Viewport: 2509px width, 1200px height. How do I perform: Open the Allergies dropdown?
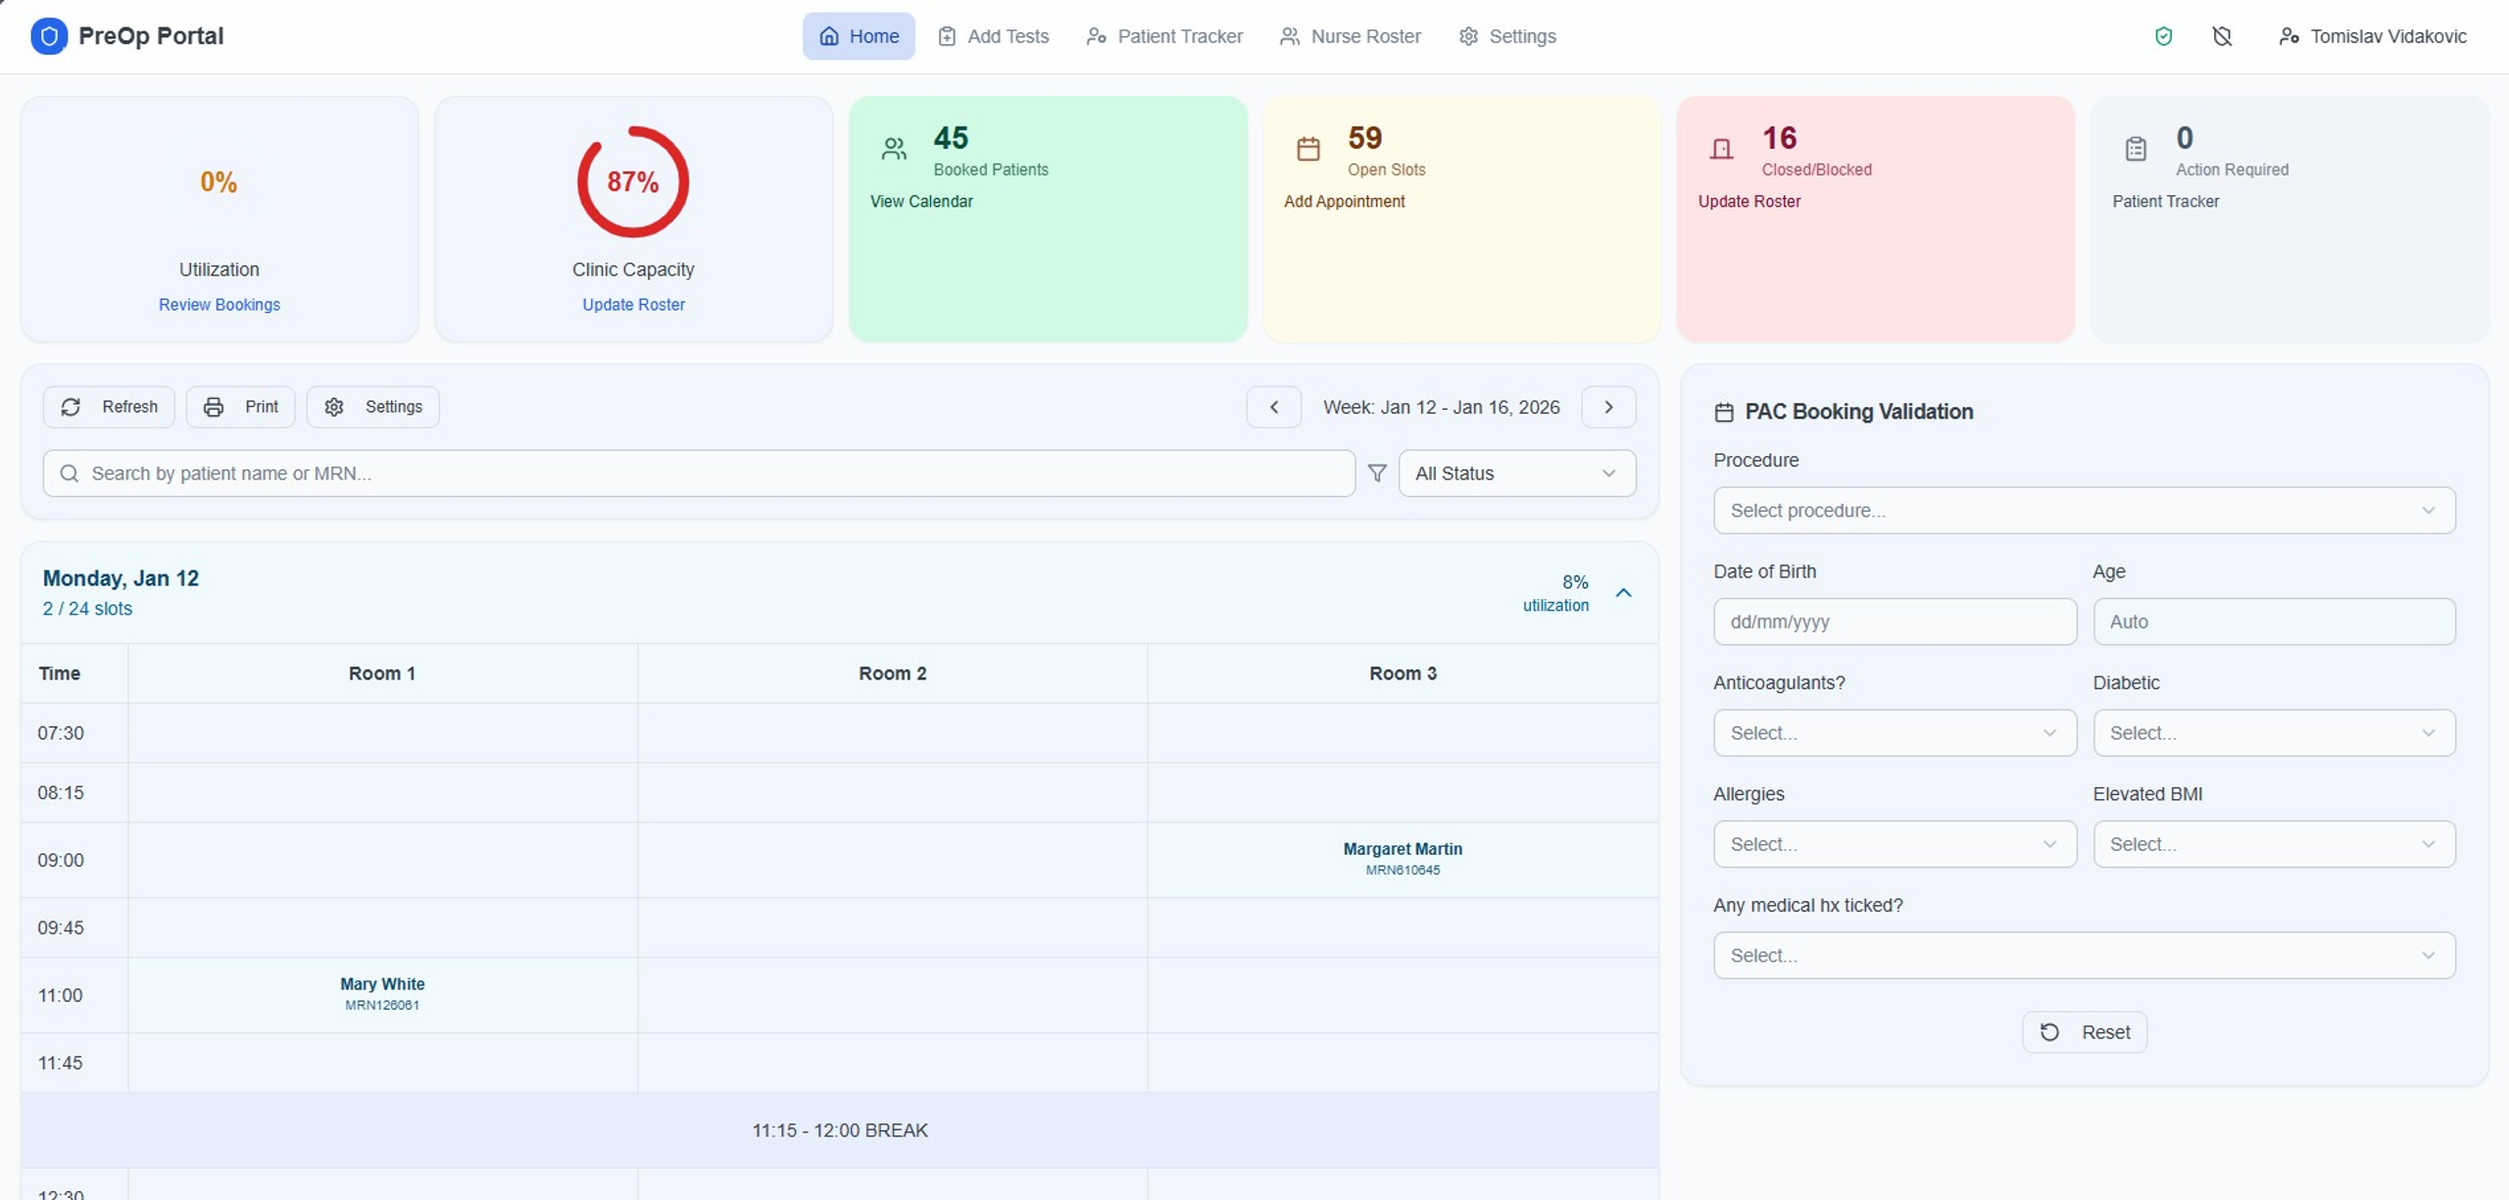1894,844
